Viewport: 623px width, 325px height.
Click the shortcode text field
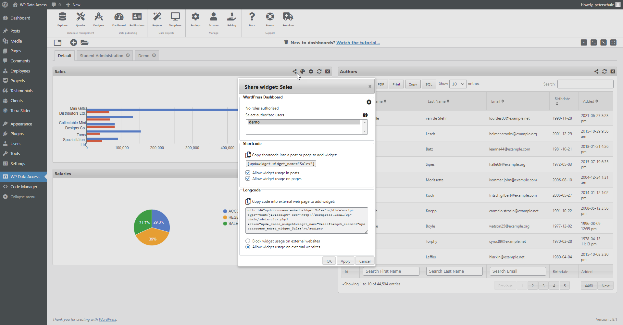tap(281, 164)
